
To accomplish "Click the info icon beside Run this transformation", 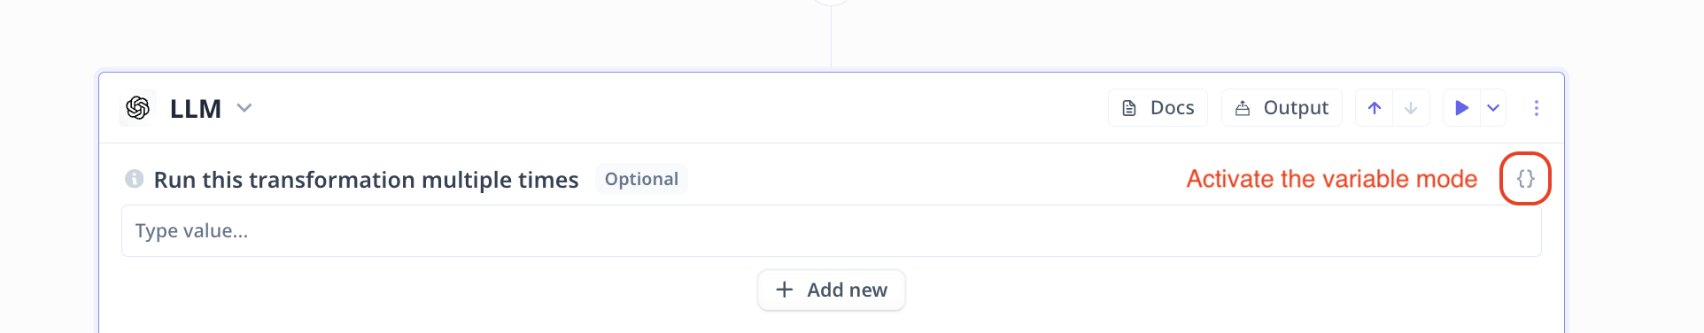I will point(135,179).
